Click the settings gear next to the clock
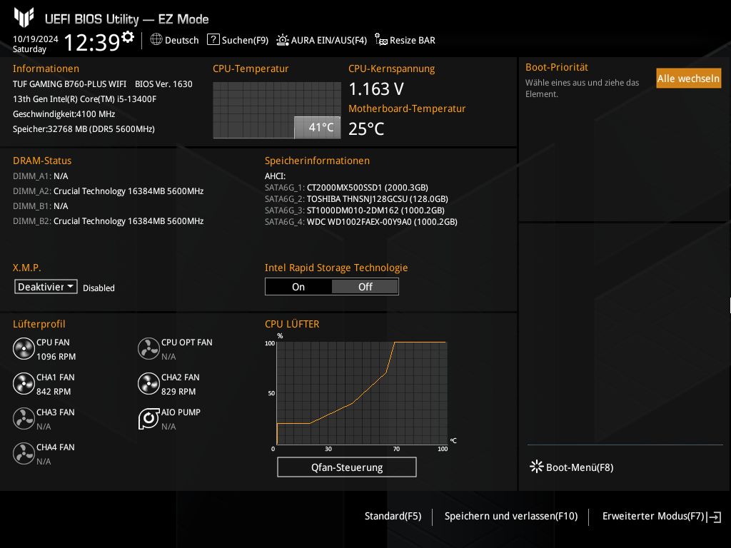The width and height of the screenshot is (731, 548). click(x=127, y=37)
